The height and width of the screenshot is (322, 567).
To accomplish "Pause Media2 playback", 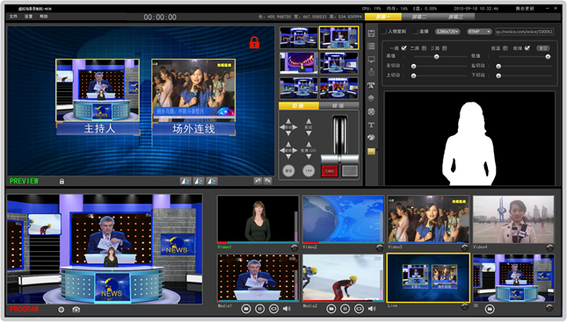I will coord(345,309).
